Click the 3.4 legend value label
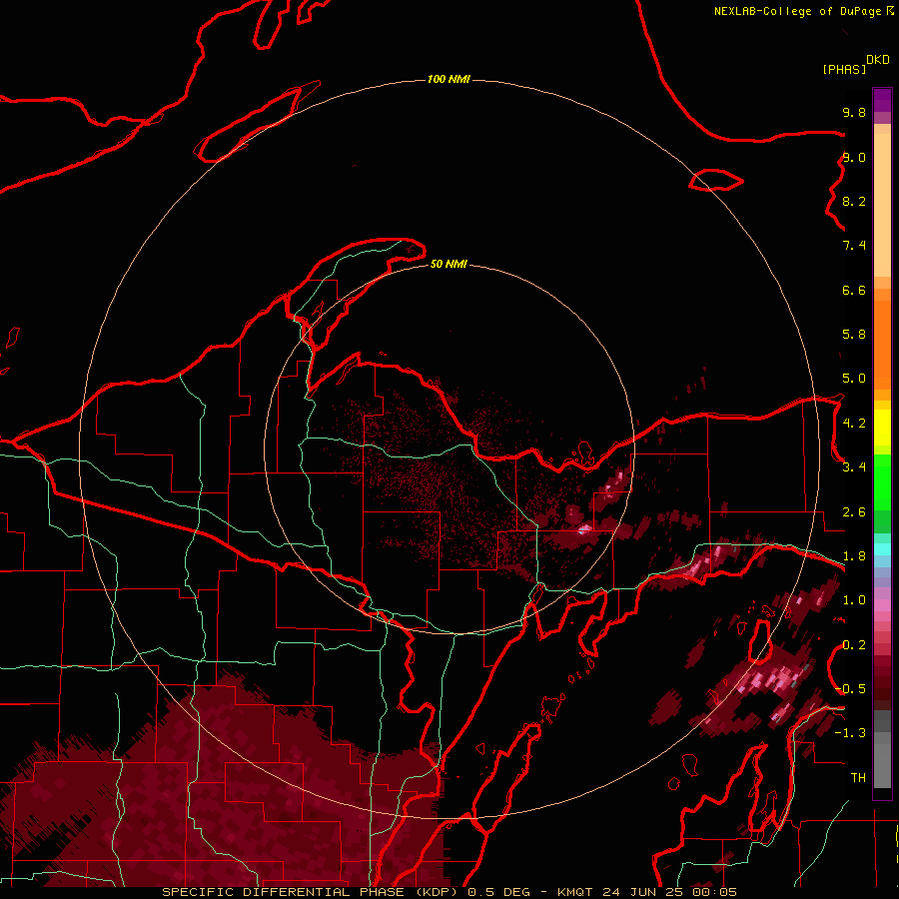899x899 pixels. pyautogui.click(x=854, y=467)
